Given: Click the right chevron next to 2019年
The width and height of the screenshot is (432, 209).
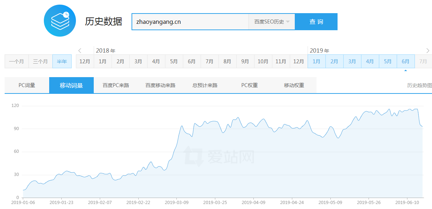Looking at the screenshot, I should pyautogui.click(x=427, y=50).
